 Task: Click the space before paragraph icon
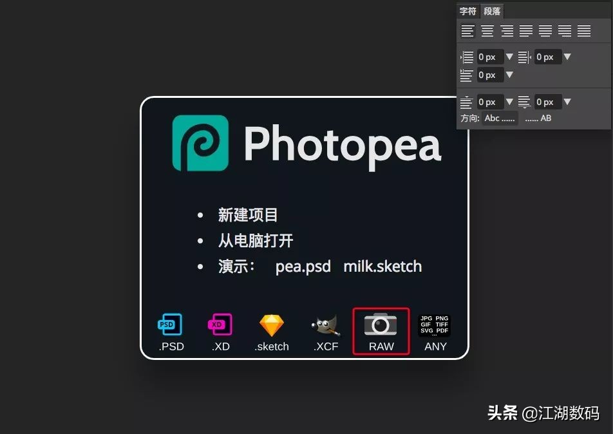466,102
